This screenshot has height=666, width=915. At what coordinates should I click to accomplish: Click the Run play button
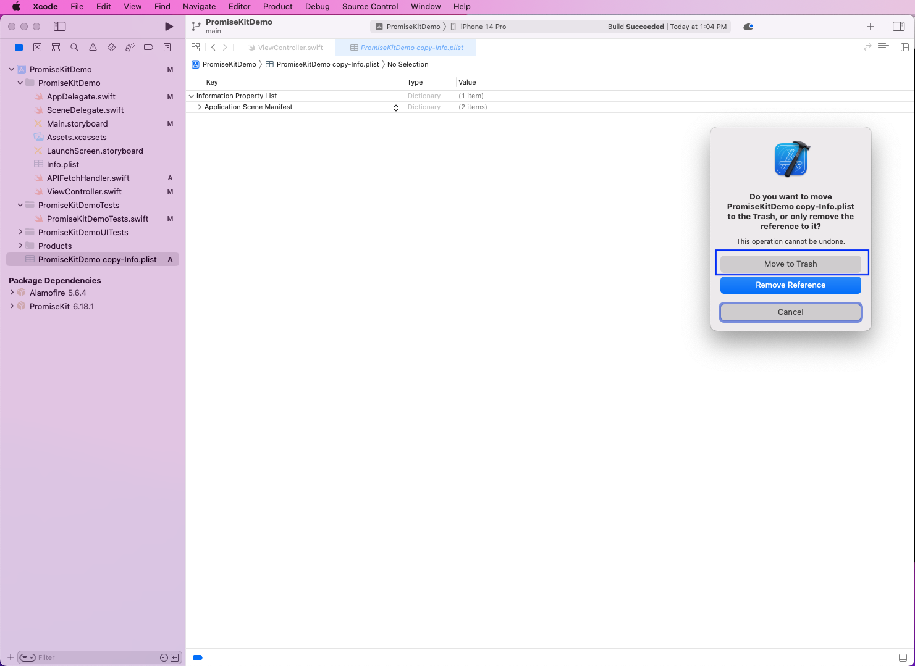[x=169, y=27]
